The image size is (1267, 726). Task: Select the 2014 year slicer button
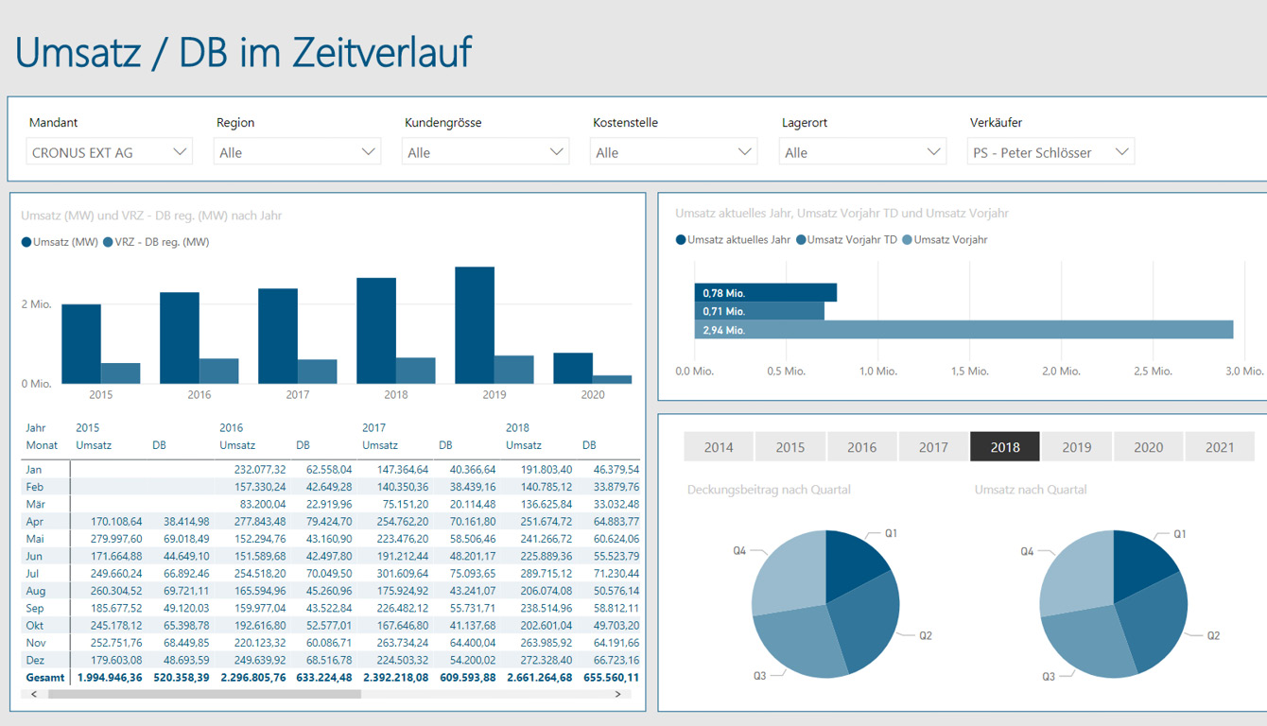tap(719, 447)
